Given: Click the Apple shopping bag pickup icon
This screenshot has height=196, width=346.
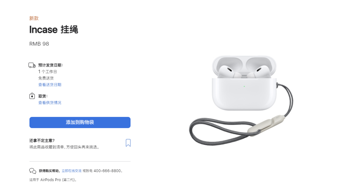Looking at the screenshot, I should pyautogui.click(x=32, y=96).
